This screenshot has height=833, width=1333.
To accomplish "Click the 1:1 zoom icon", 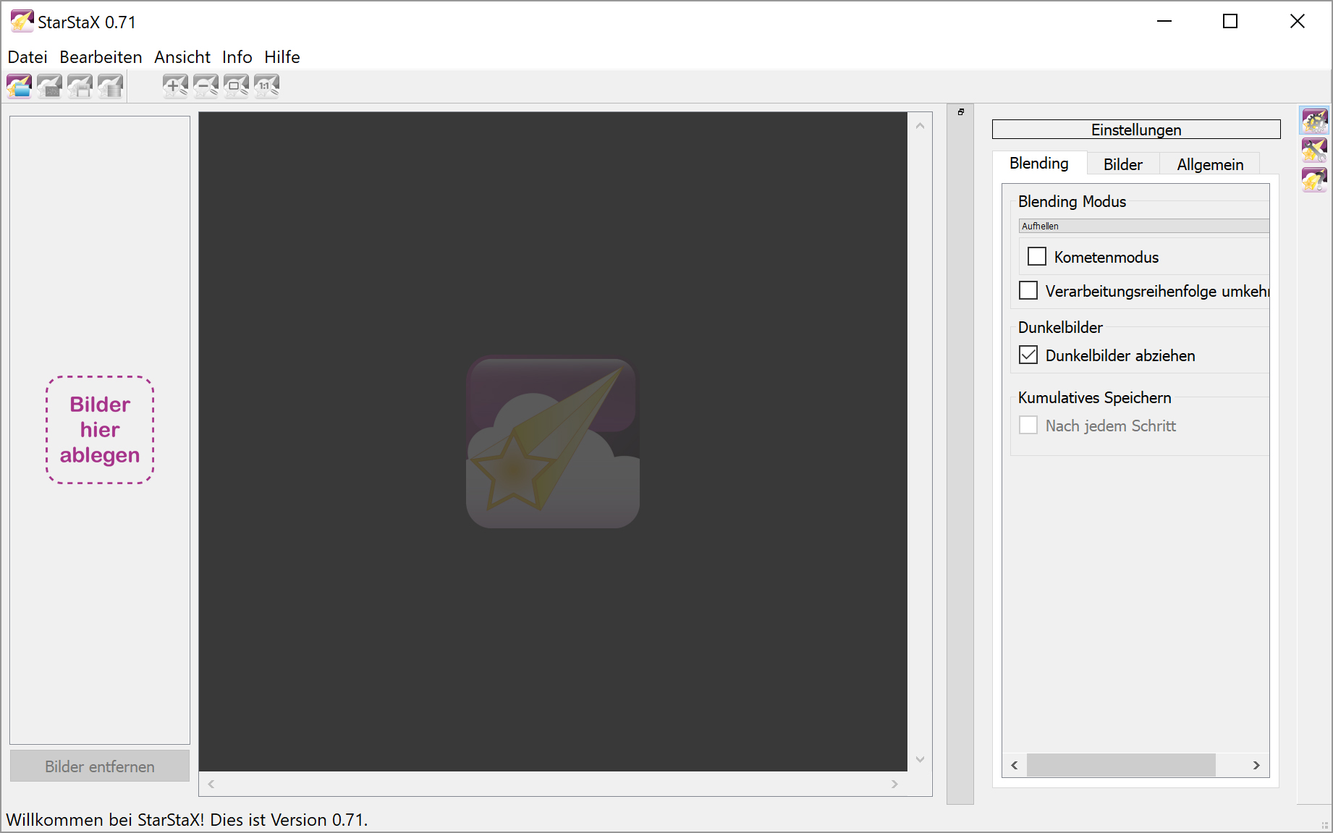I will click(x=267, y=86).
